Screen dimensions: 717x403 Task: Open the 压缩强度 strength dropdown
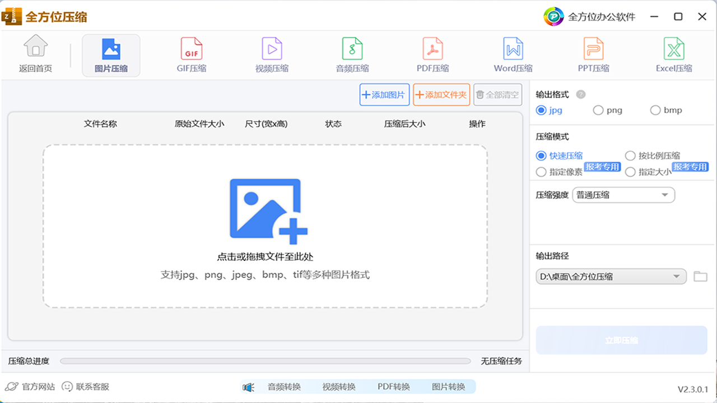point(623,195)
